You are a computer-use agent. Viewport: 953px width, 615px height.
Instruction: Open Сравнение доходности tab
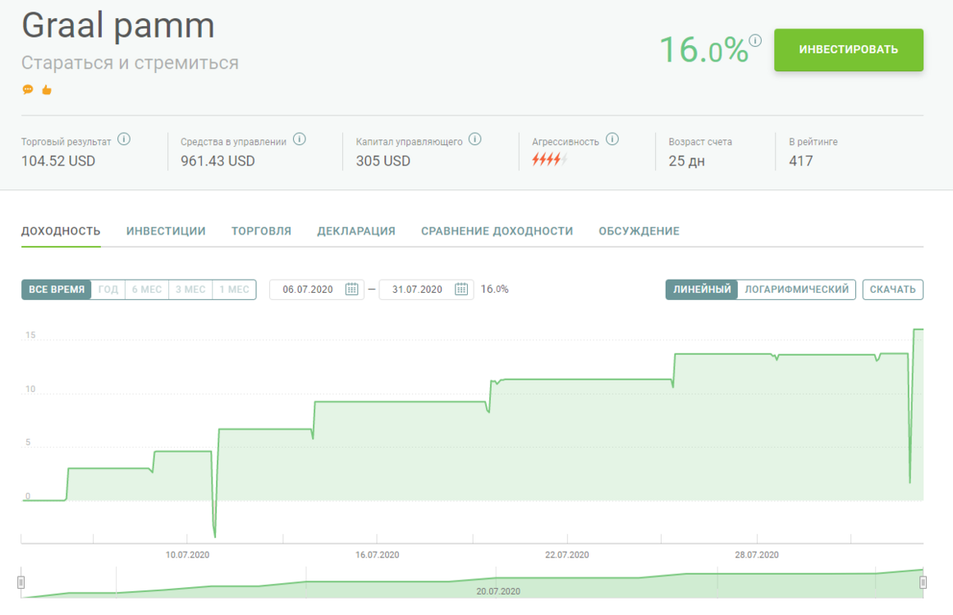coord(497,231)
